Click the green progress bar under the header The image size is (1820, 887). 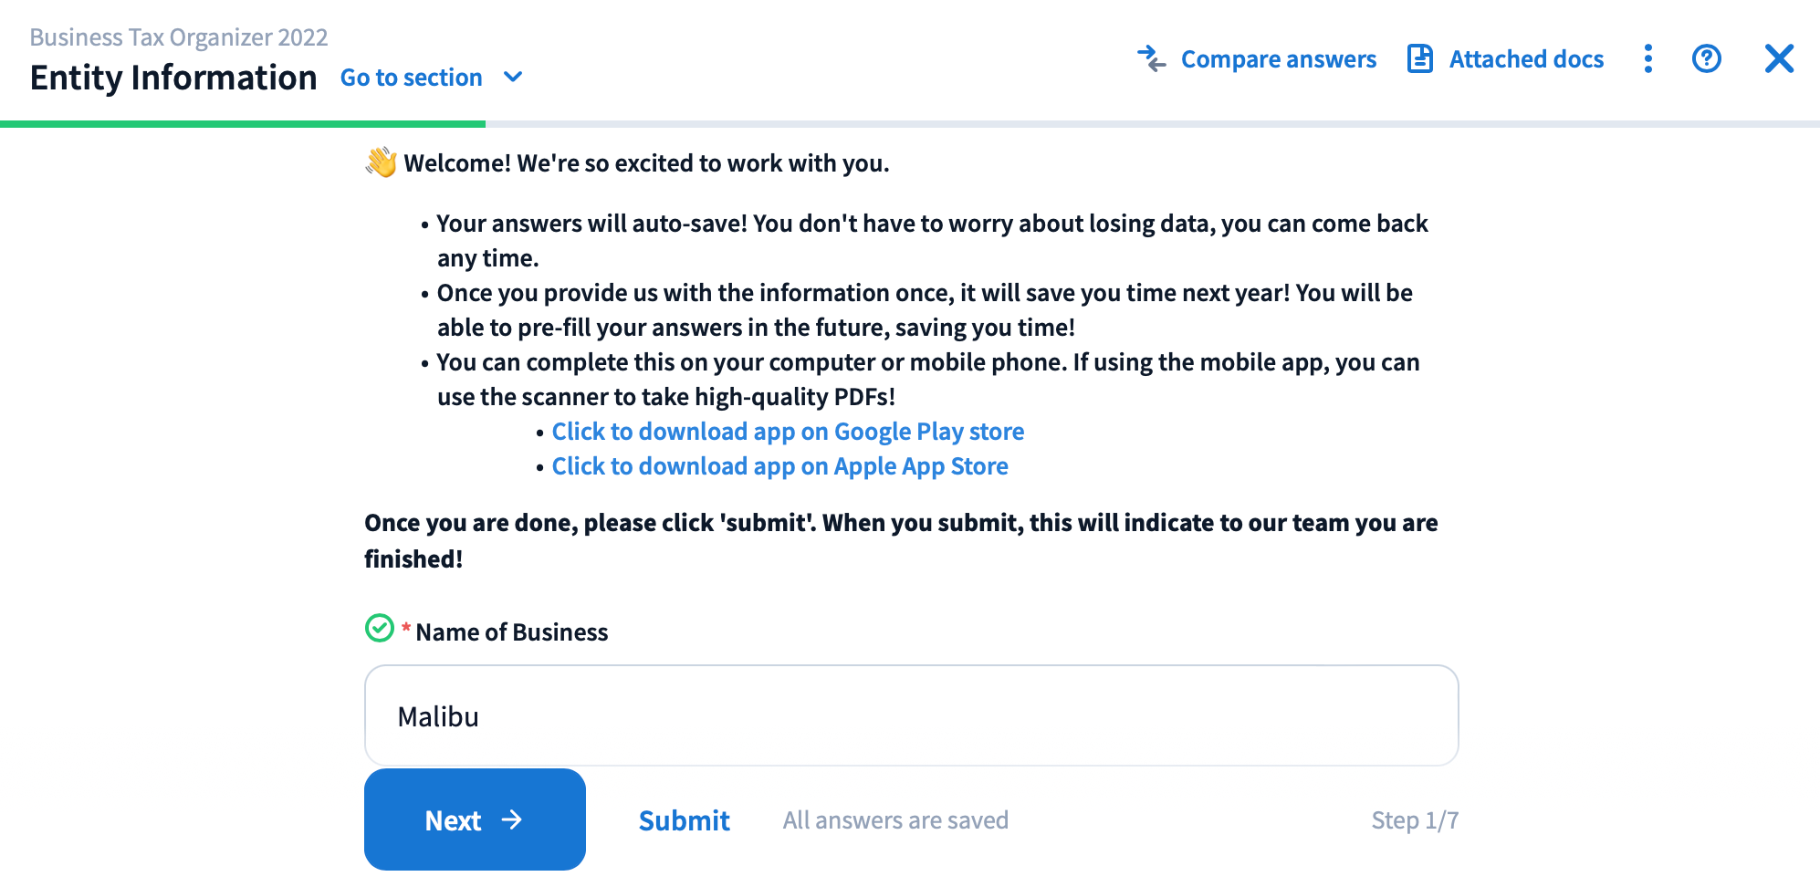click(243, 124)
